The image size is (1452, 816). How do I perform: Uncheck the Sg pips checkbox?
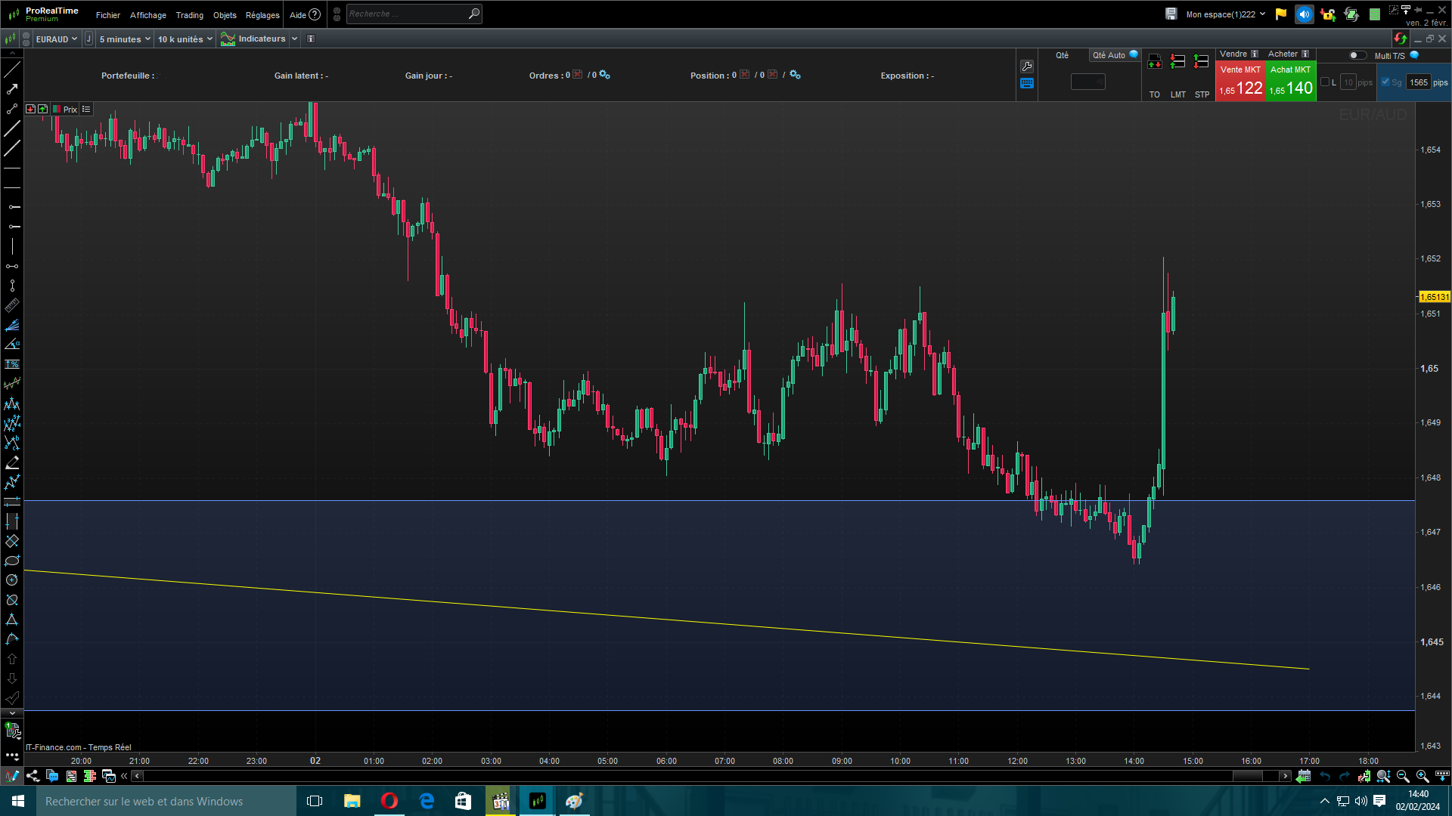pos(1385,82)
